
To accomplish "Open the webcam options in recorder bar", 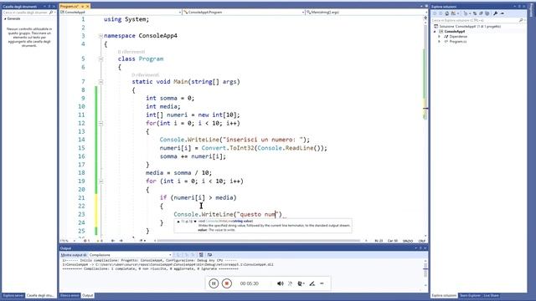I will [x=301, y=283].
